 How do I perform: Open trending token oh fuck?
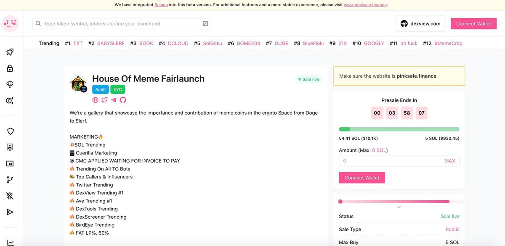(409, 43)
